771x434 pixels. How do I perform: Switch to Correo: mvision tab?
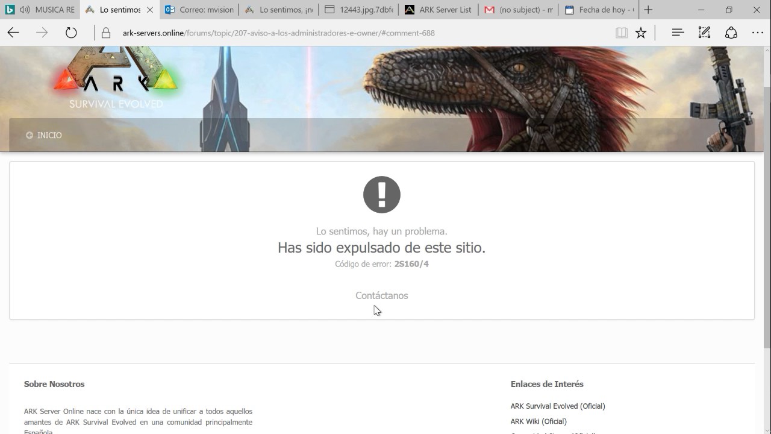pyautogui.click(x=199, y=10)
